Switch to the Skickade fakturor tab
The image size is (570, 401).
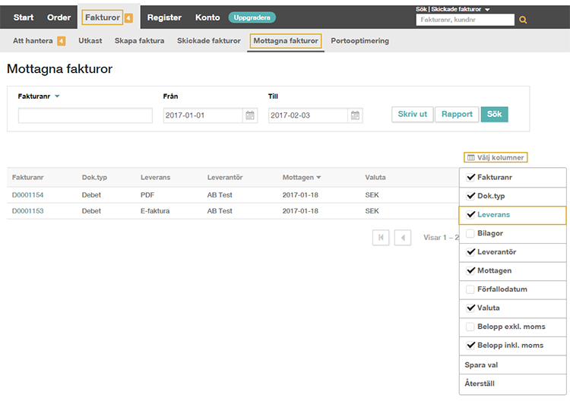pos(209,41)
